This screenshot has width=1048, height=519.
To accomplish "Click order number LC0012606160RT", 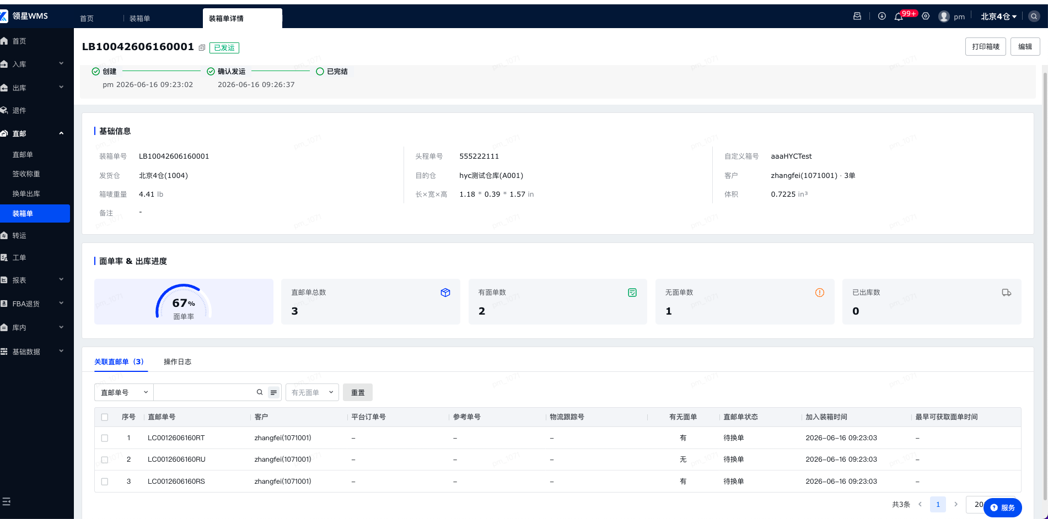I will pyautogui.click(x=176, y=438).
